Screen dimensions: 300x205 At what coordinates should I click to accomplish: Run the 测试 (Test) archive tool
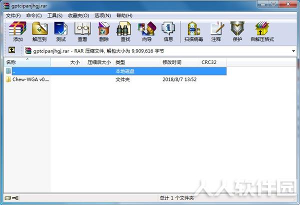[x=61, y=31]
